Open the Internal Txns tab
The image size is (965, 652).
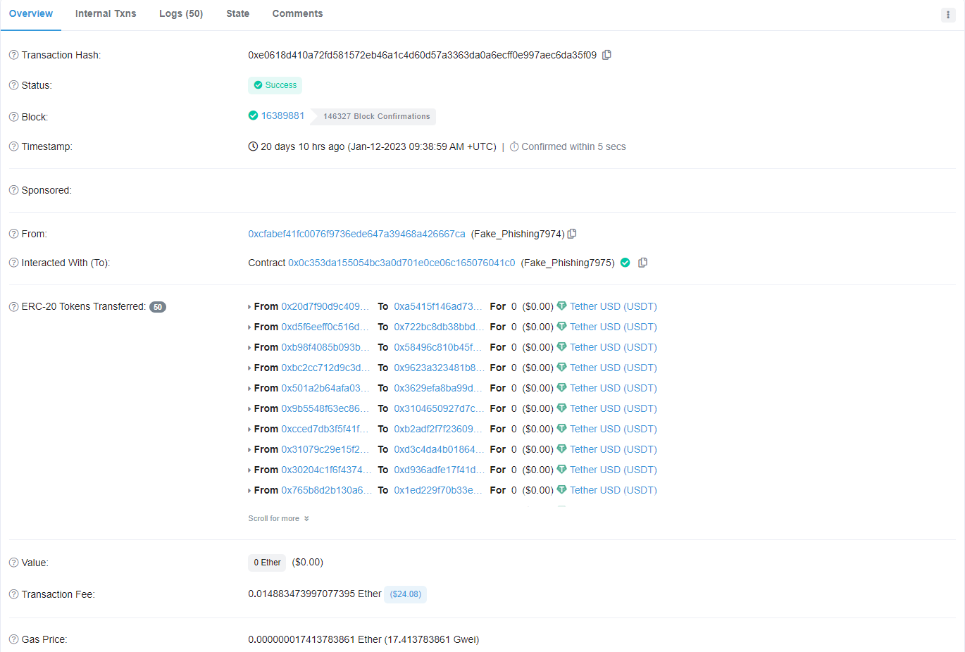coord(106,14)
